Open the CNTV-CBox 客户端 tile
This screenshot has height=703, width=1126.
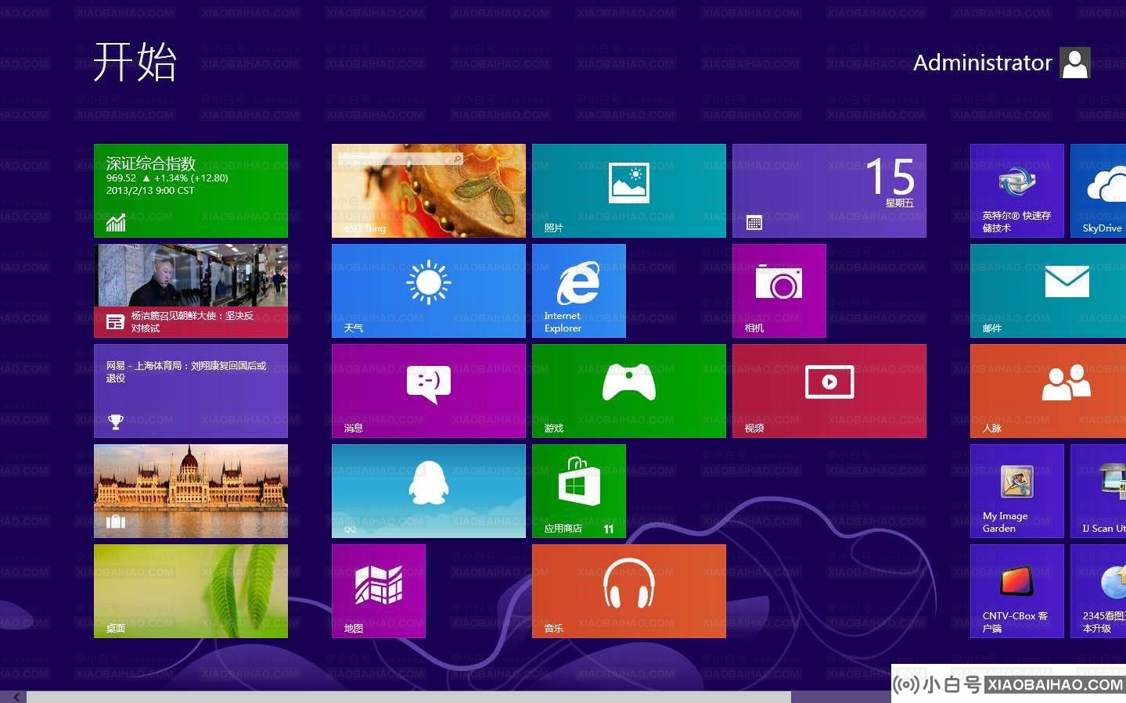(x=1017, y=591)
